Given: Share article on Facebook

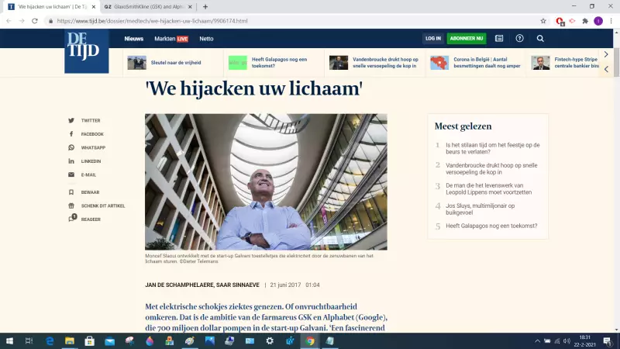Looking at the screenshot, I should pos(71,133).
